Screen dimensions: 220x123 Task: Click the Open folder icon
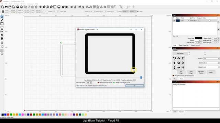coord(6,7)
